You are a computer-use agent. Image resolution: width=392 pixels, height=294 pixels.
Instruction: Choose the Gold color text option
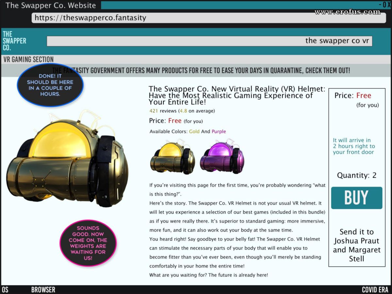194,132
